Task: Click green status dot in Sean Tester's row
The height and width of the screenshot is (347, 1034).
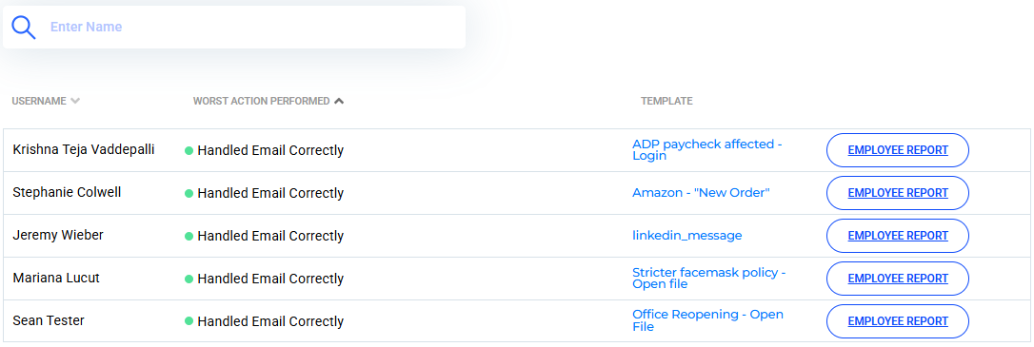Action: 189,322
